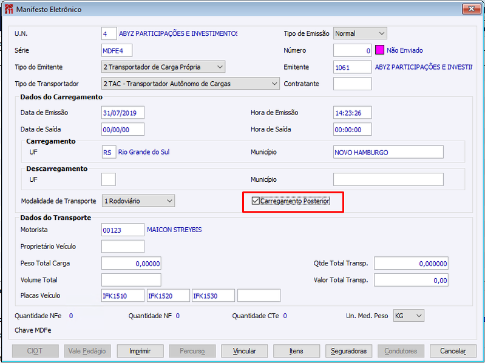Image resolution: width=485 pixels, height=363 pixels.
Task: Click the Vincular button
Action: coord(245,351)
